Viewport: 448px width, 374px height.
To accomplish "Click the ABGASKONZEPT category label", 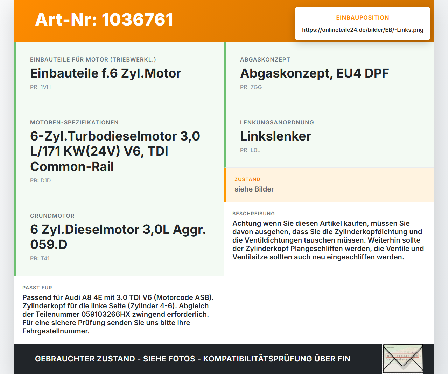I will pos(265,59).
